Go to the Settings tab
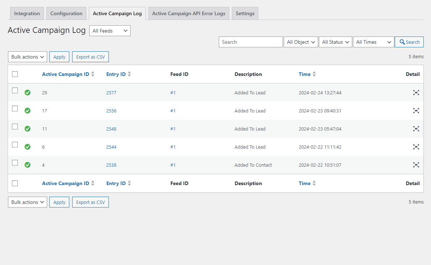 [245, 13]
